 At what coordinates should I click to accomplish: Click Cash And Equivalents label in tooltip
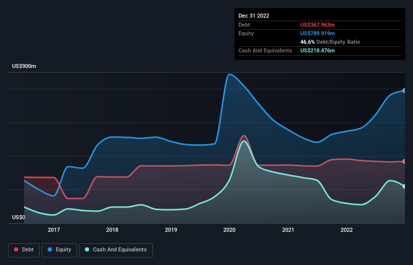[265, 50]
